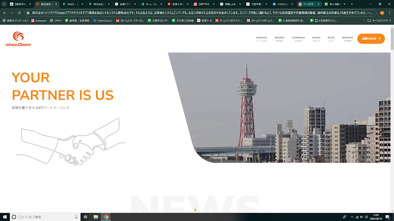
Task: Open the SERVICE navigation item
Action: pos(262,39)
